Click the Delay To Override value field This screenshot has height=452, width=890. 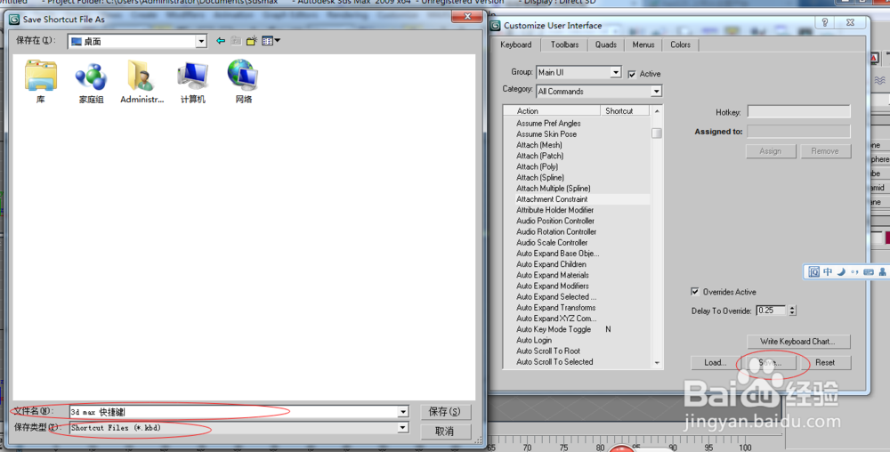pos(772,311)
